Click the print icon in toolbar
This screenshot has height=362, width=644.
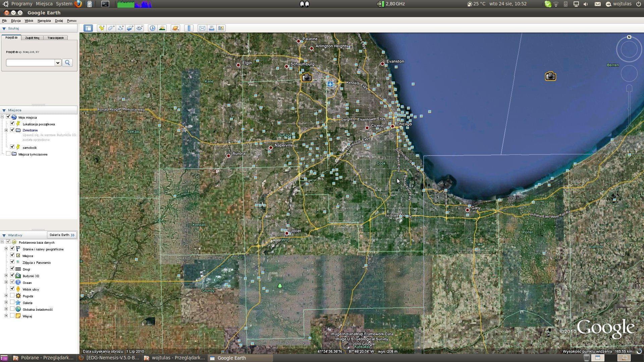click(212, 28)
